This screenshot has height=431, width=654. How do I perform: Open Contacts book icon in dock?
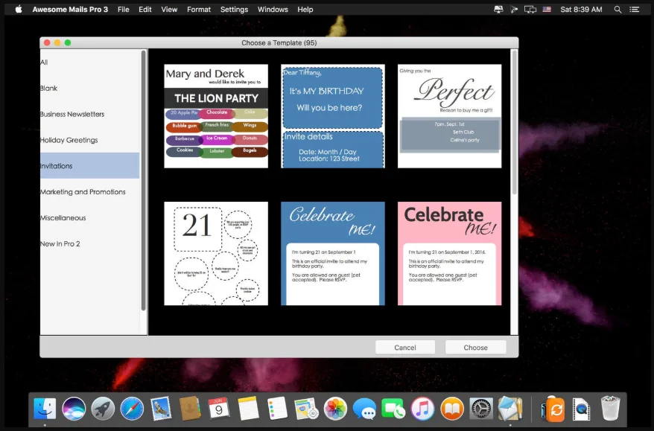coord(190,409)
